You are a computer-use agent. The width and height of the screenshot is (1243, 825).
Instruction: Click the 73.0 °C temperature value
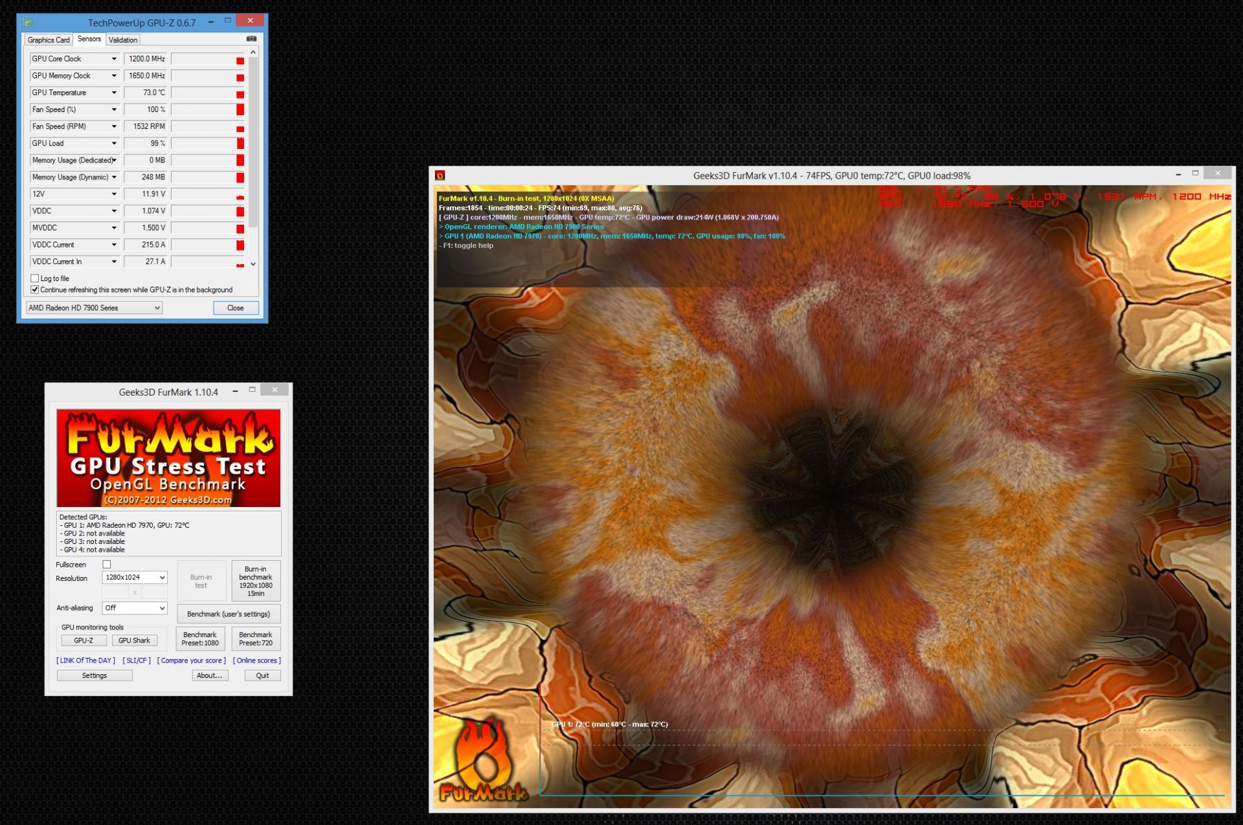(x=146, y=93)
